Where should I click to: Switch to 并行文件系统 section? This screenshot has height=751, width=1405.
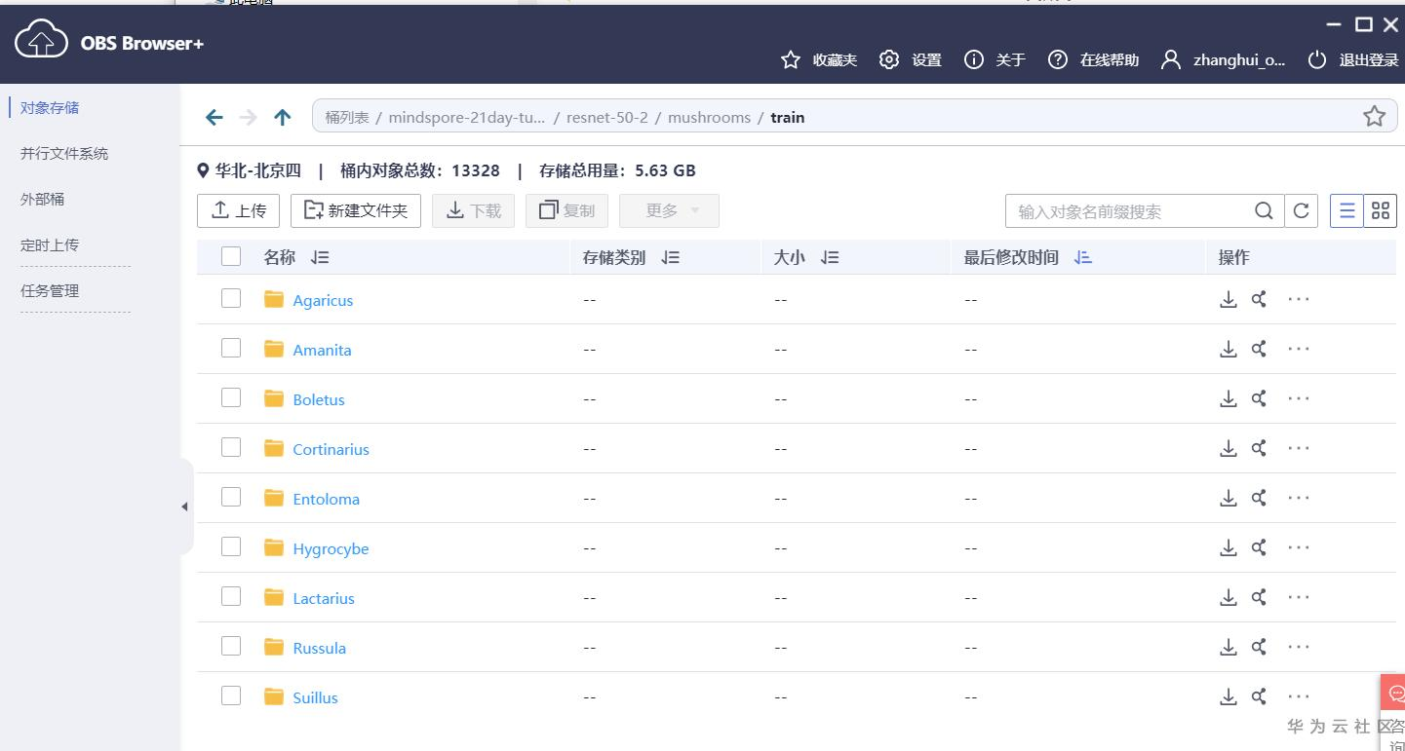[x=64, y=153]
